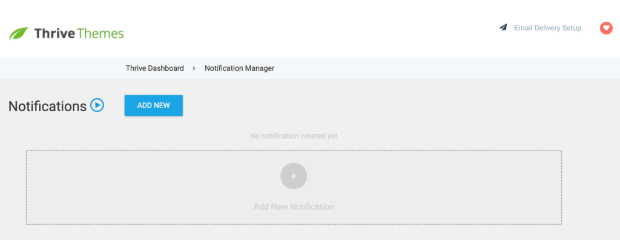The image size is (620, 240).
Task: Click the gray plus circle icon
Action: coord(294,176)
